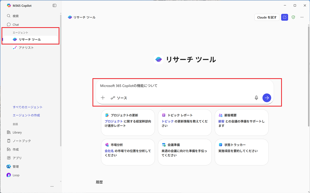This screenshot has height=193, width=310.
Task: Click the green enterprise protection shield icon
Action: (x=293, y=17)
